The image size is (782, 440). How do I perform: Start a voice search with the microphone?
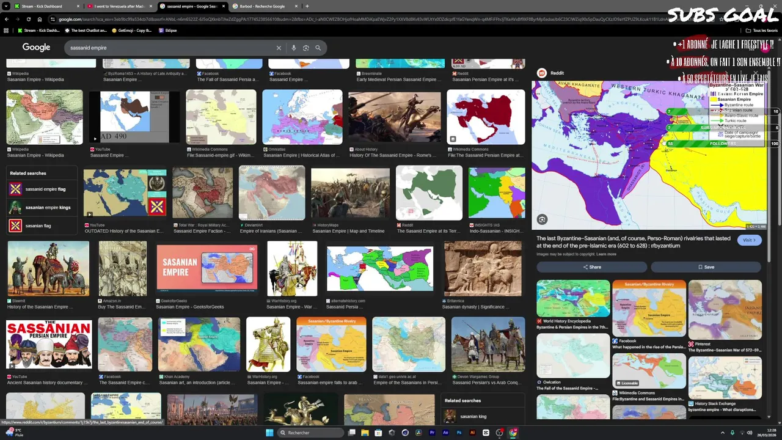(x=293, y=48)
